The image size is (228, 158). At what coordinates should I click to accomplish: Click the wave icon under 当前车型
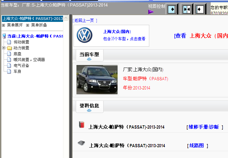(89, 59)
